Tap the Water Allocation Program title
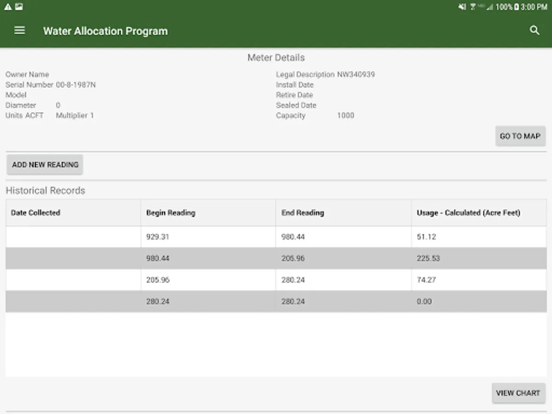This screenshot has width=552, height=414. pyautogui.click(x=105, y=31)
